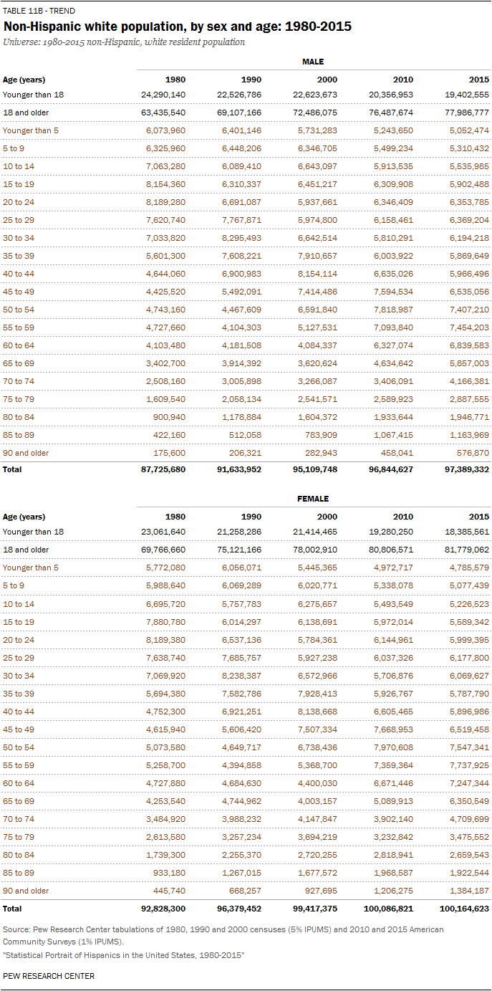Select the 'Age (years)' header in female table
This screenshot has width=492, height=991.
pyautogui.click(x=24, y=517)
